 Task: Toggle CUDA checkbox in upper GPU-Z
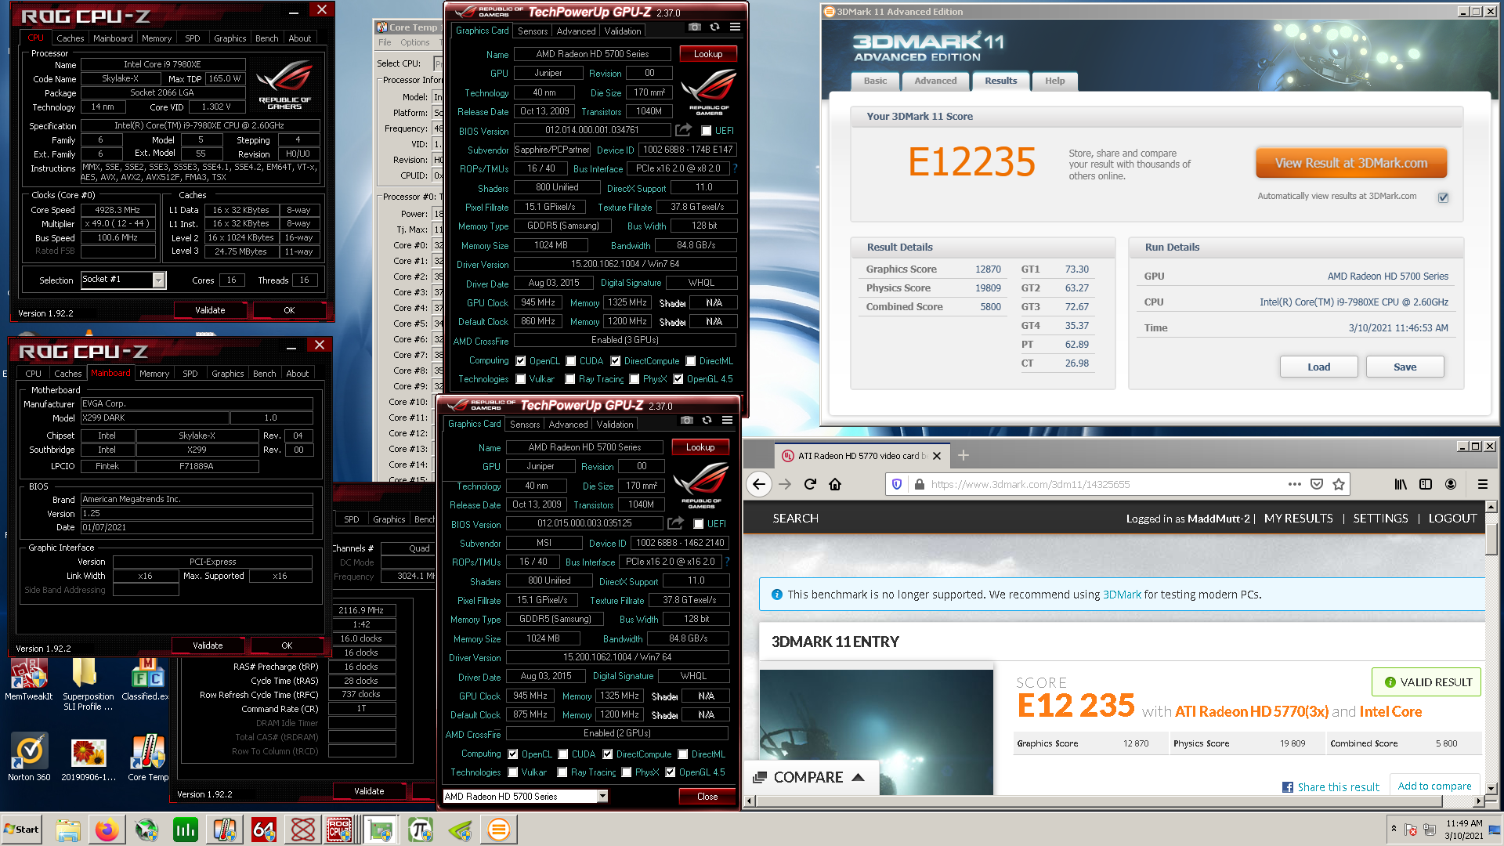click(x=571, y=361)
